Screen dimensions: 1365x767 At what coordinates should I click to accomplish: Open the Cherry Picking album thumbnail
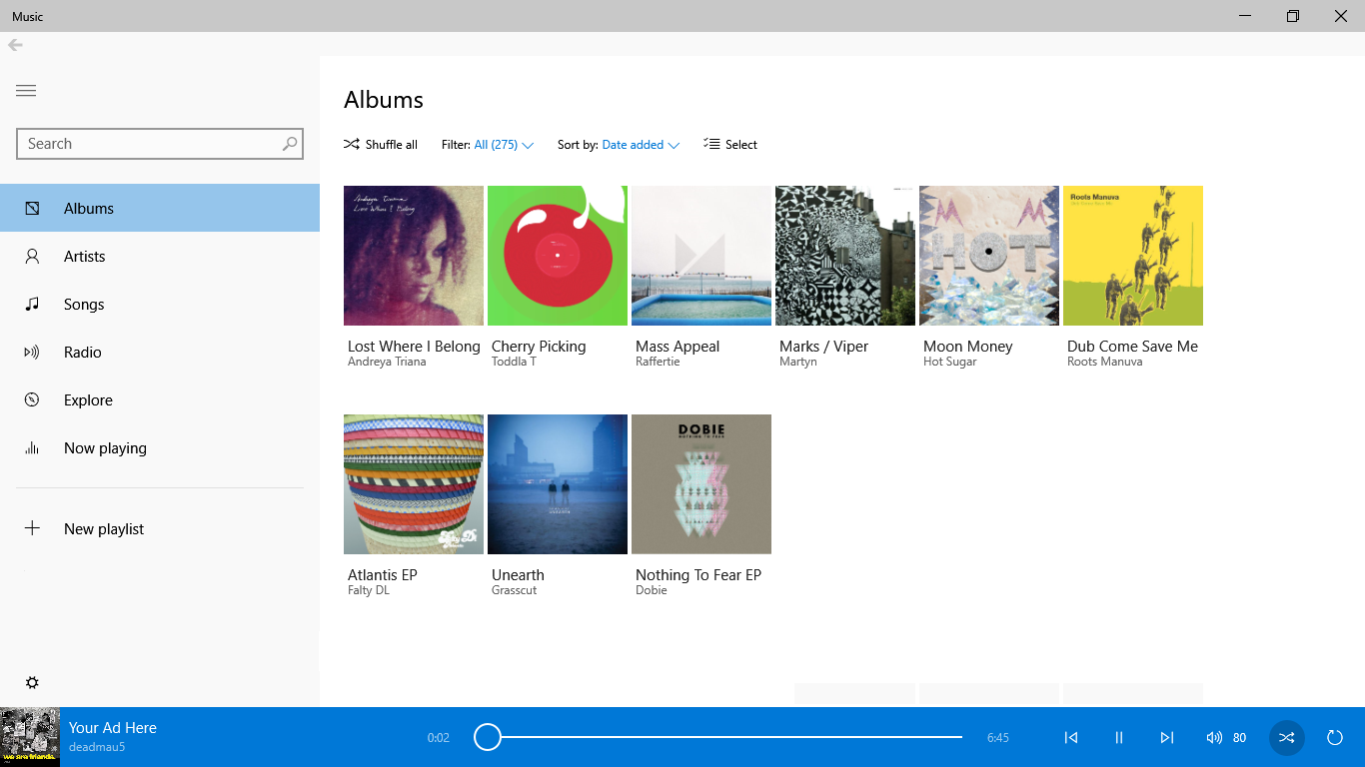[558, 256]
